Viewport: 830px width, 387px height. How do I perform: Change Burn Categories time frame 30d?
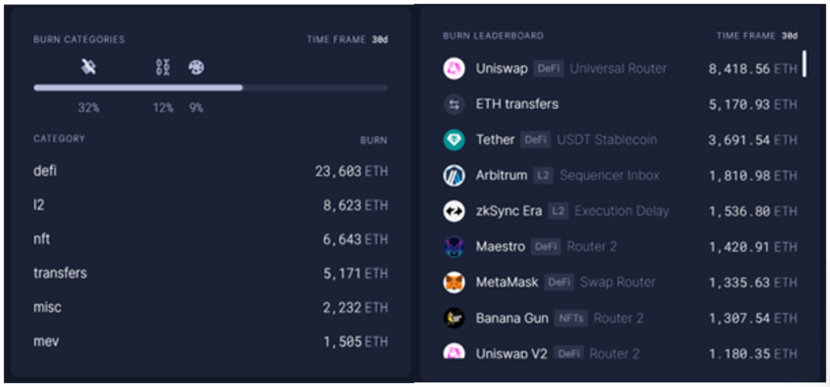pyautogui.click(x=380, y=40)
